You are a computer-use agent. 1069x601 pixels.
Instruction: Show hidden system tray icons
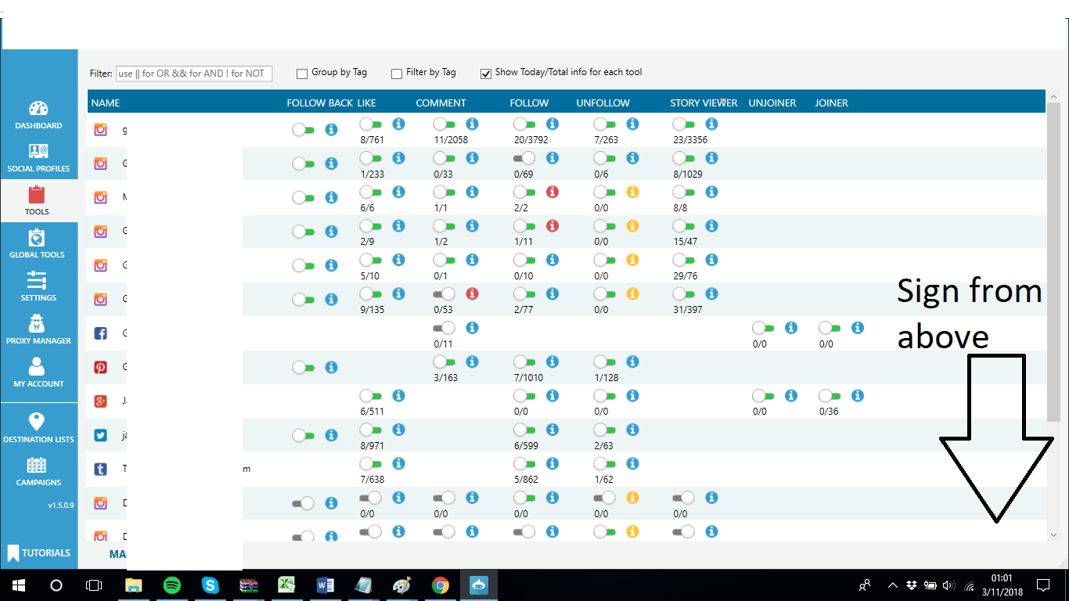click(893, 585)
